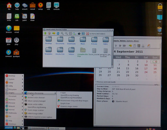Open the Pictures folder
Viewport: 167px width, 130px height.
94,41
